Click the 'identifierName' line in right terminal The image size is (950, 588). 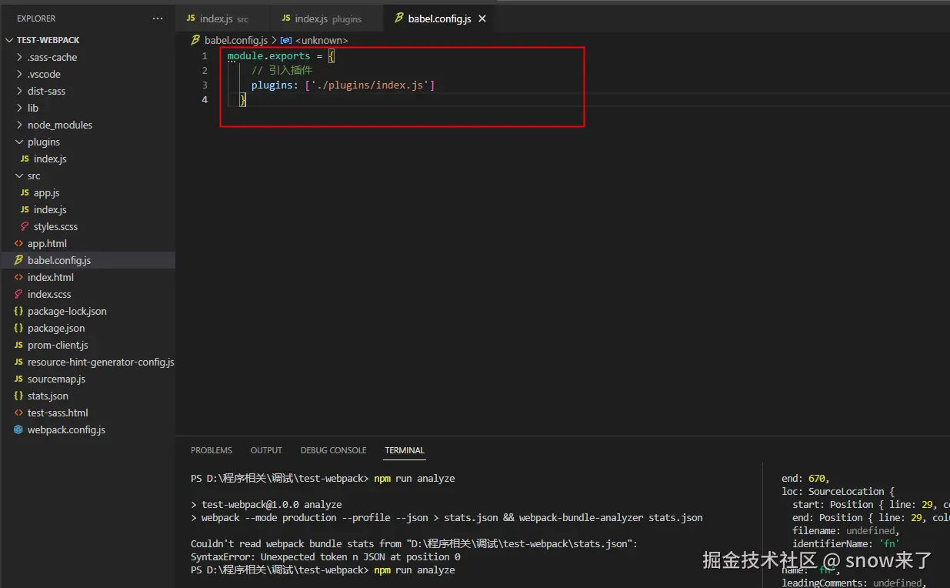click(846, 543)
